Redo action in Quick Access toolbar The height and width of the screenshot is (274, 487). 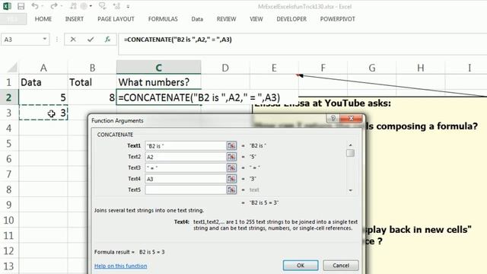(54, 6)
